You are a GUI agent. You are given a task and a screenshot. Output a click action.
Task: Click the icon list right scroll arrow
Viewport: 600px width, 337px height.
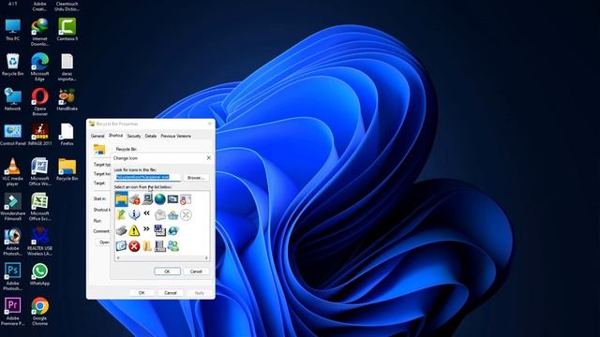point(206,258)
